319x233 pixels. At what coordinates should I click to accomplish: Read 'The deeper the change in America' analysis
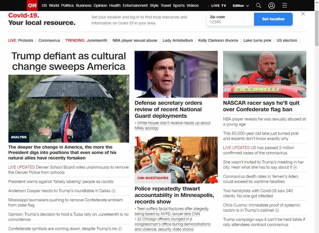tap(62, 152)
